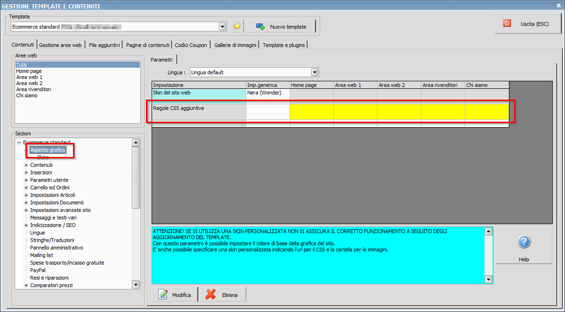Click the Modifica button

point(175,295)
